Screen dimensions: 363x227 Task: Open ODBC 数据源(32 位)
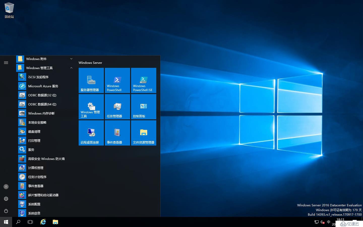pyautogui.click(x=45, y=95)
